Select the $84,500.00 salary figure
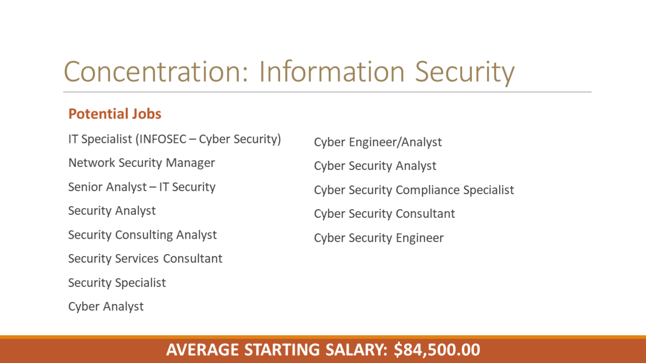The image size is (646, 363). [437, 350]
